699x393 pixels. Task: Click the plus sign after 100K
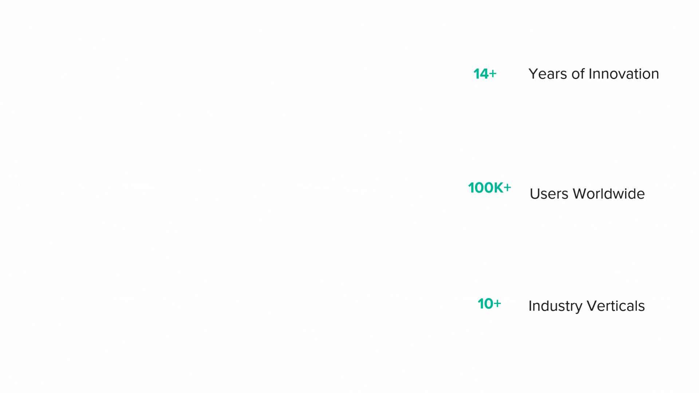coord(507,188)
